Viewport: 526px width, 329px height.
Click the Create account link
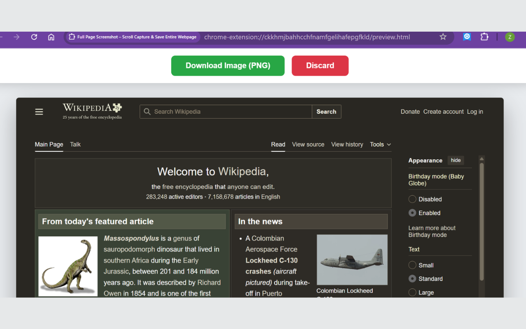443,111
